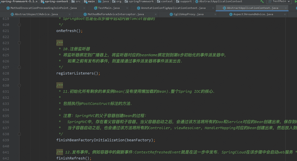Click the Build project hammer icon
The image size is (297, 161).
(x=262, y=1)
